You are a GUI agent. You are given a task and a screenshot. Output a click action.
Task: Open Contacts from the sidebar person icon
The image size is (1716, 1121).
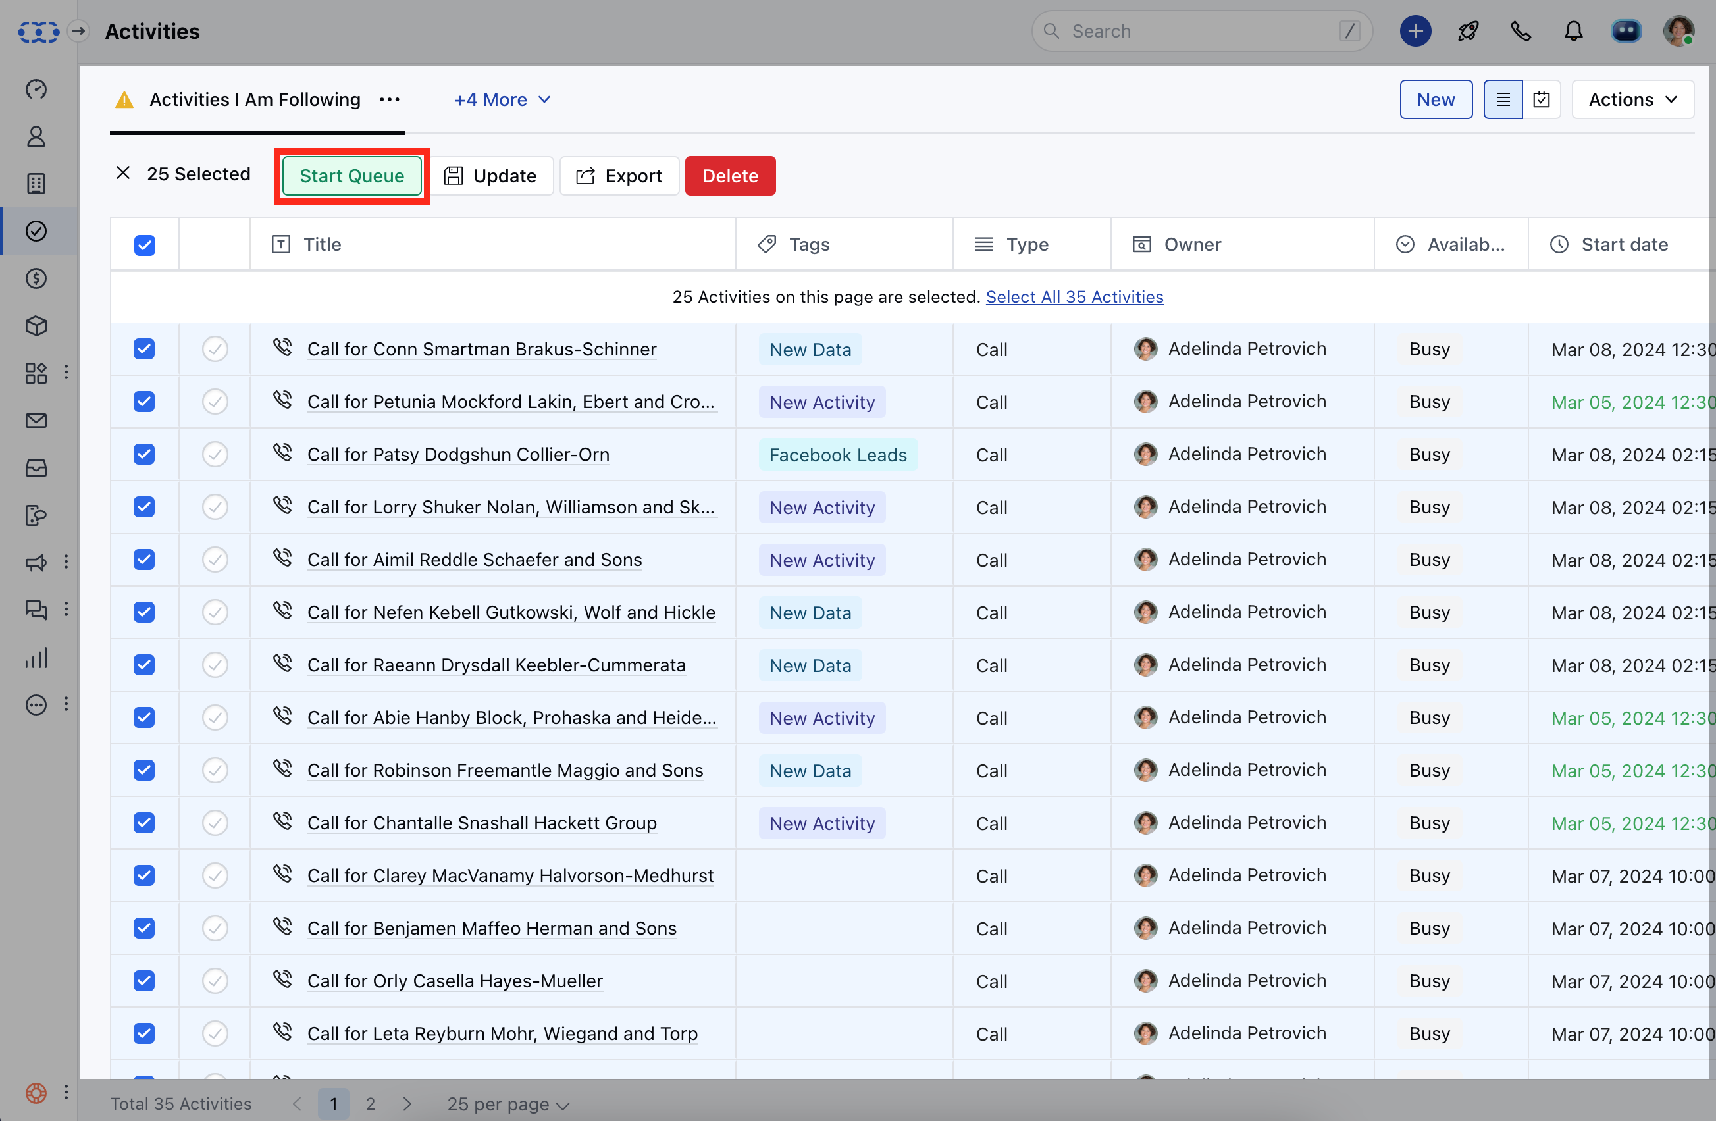click(36, 136)
